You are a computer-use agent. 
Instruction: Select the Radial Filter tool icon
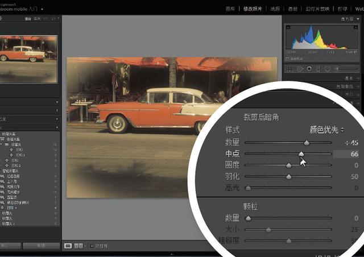[328, 69]
